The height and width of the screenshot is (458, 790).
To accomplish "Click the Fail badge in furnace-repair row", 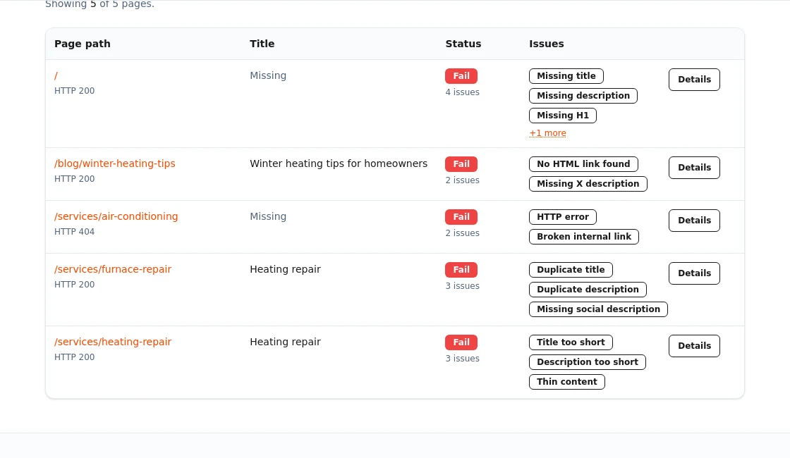I will [x=461, y=270].
